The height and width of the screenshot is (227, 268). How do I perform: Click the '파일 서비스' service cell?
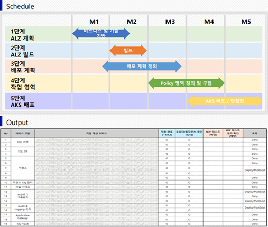(x=23, y=187)
